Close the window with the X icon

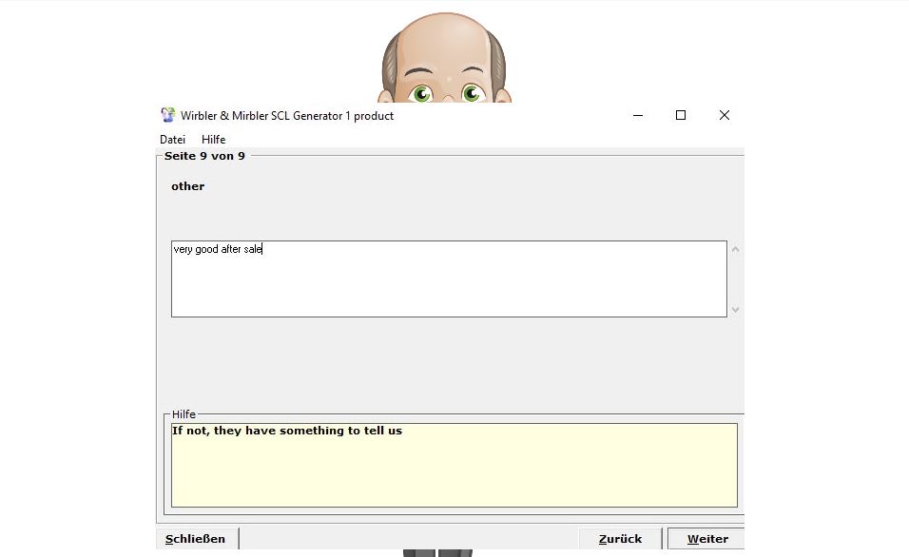coord(725,115)
